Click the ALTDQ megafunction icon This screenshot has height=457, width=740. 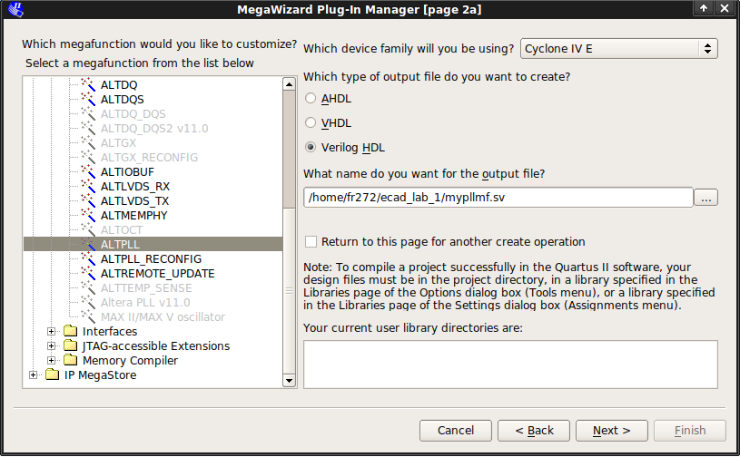point(89,84)
